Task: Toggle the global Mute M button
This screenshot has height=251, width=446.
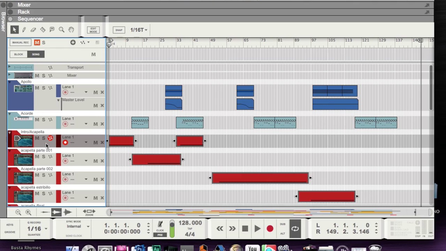Action: click(37, 43)
